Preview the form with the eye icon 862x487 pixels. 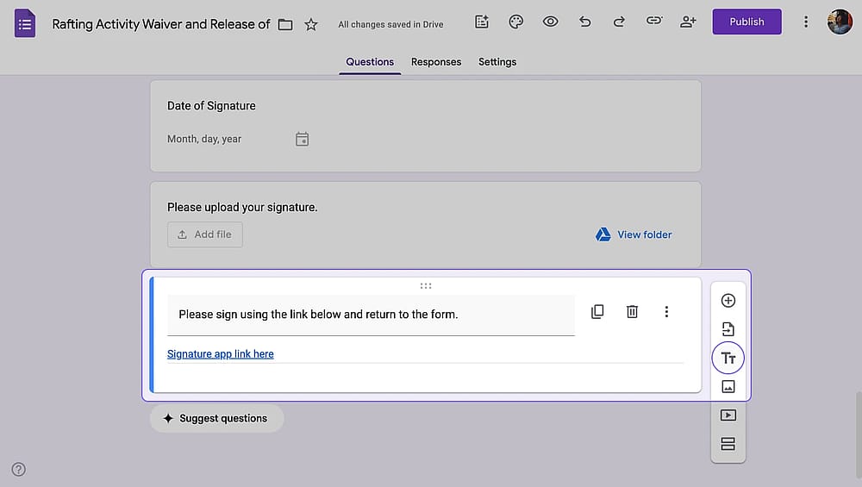coord(550,22)
